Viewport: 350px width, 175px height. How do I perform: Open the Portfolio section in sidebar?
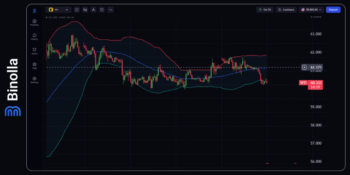(x=35, y=22)
